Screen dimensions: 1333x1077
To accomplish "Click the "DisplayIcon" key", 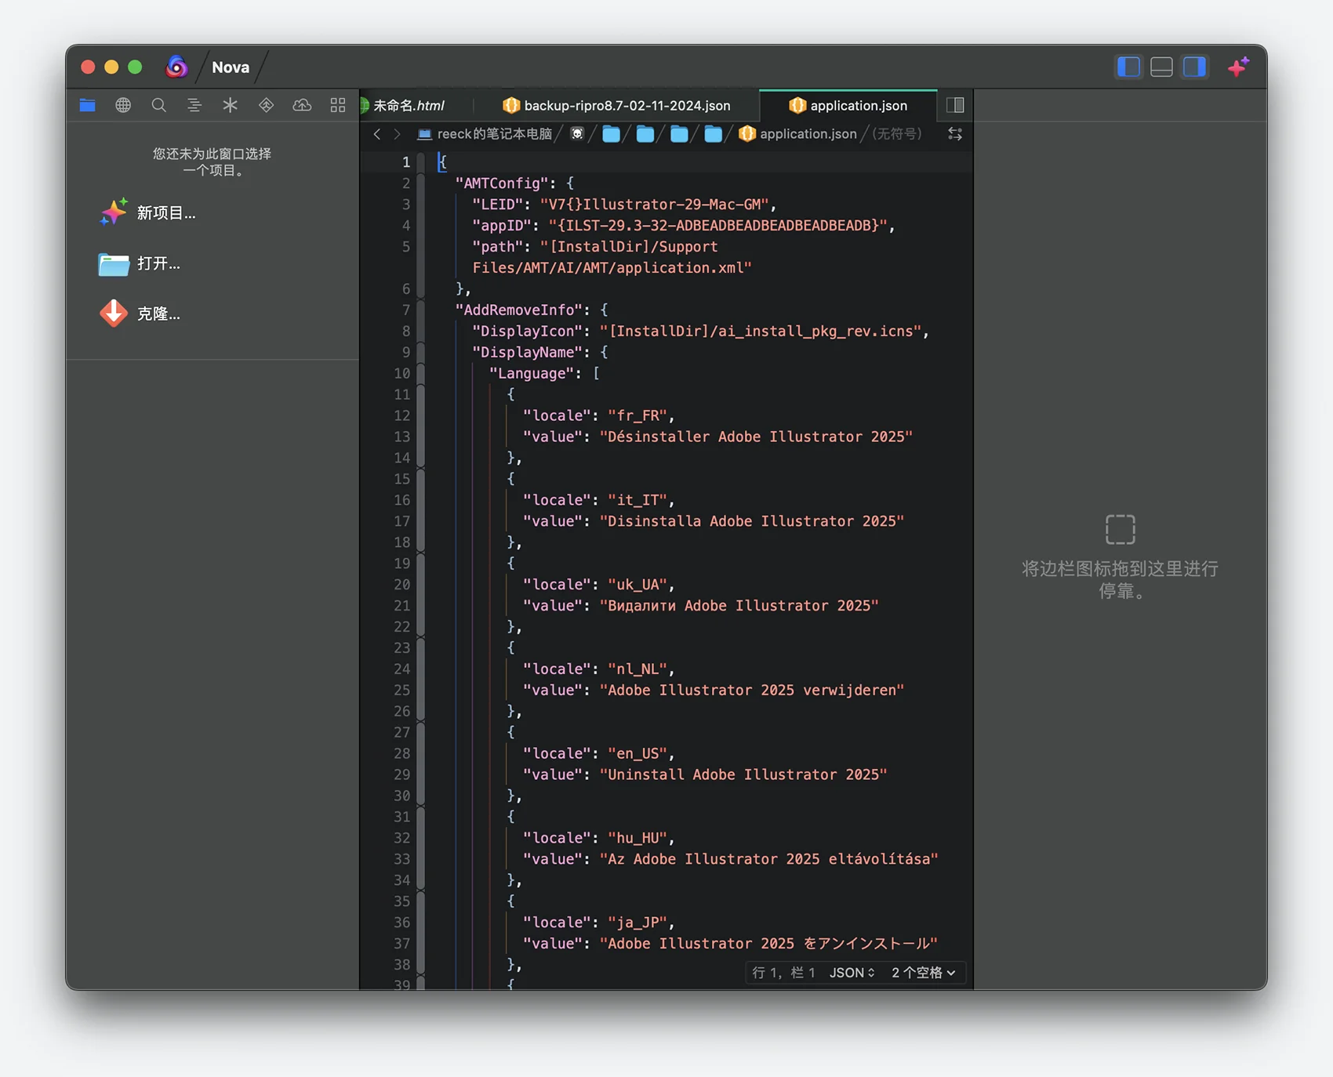I will coord(527,331).
